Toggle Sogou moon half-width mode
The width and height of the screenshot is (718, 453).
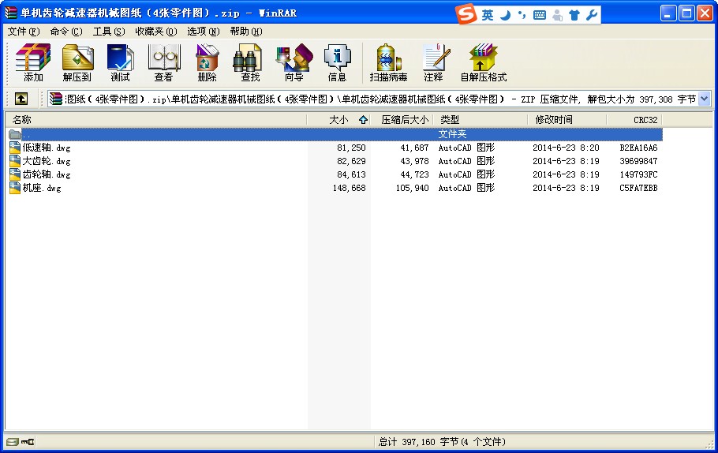505,15
